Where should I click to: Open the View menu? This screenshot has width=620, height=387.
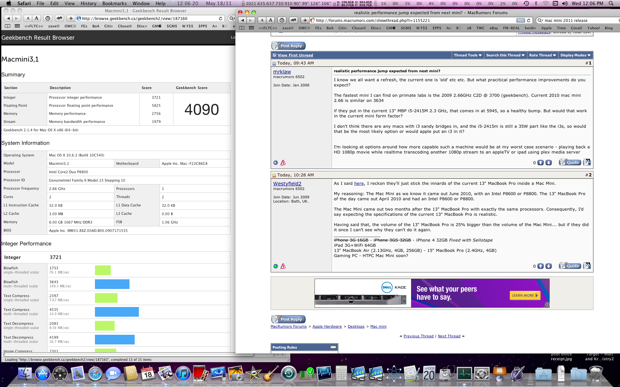click(70, 4)
